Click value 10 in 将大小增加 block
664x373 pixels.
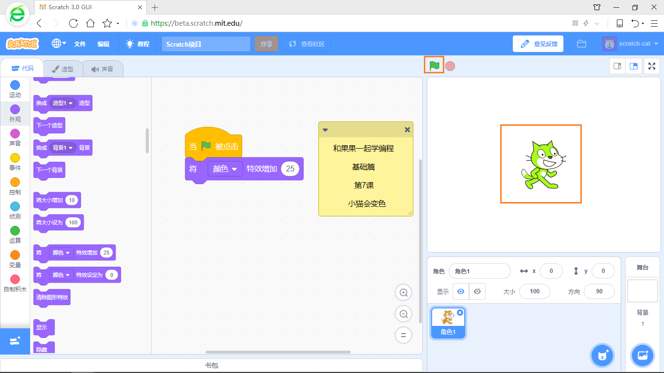click(x=72, y=200)
